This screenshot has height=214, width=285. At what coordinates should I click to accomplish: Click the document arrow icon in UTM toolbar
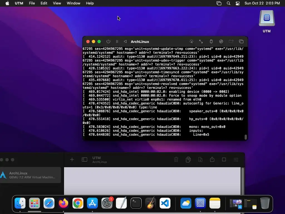tap(200, 160)
